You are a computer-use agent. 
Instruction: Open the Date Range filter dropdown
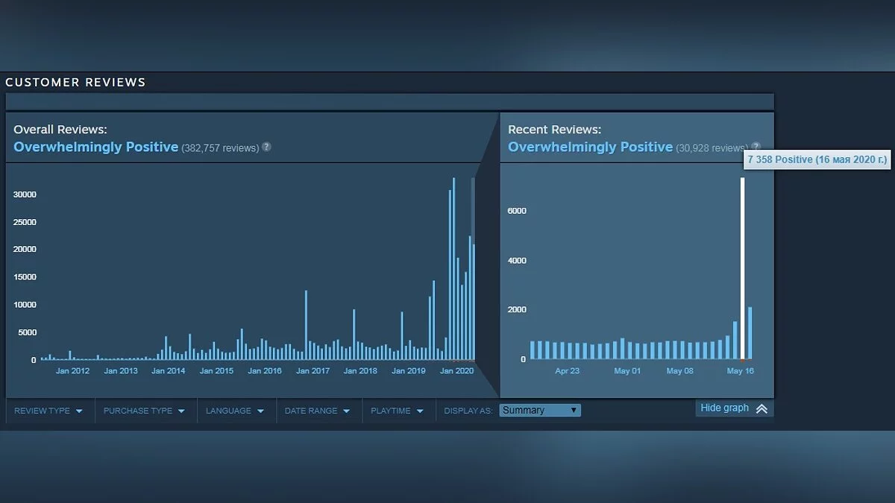(x=318, y=411)
